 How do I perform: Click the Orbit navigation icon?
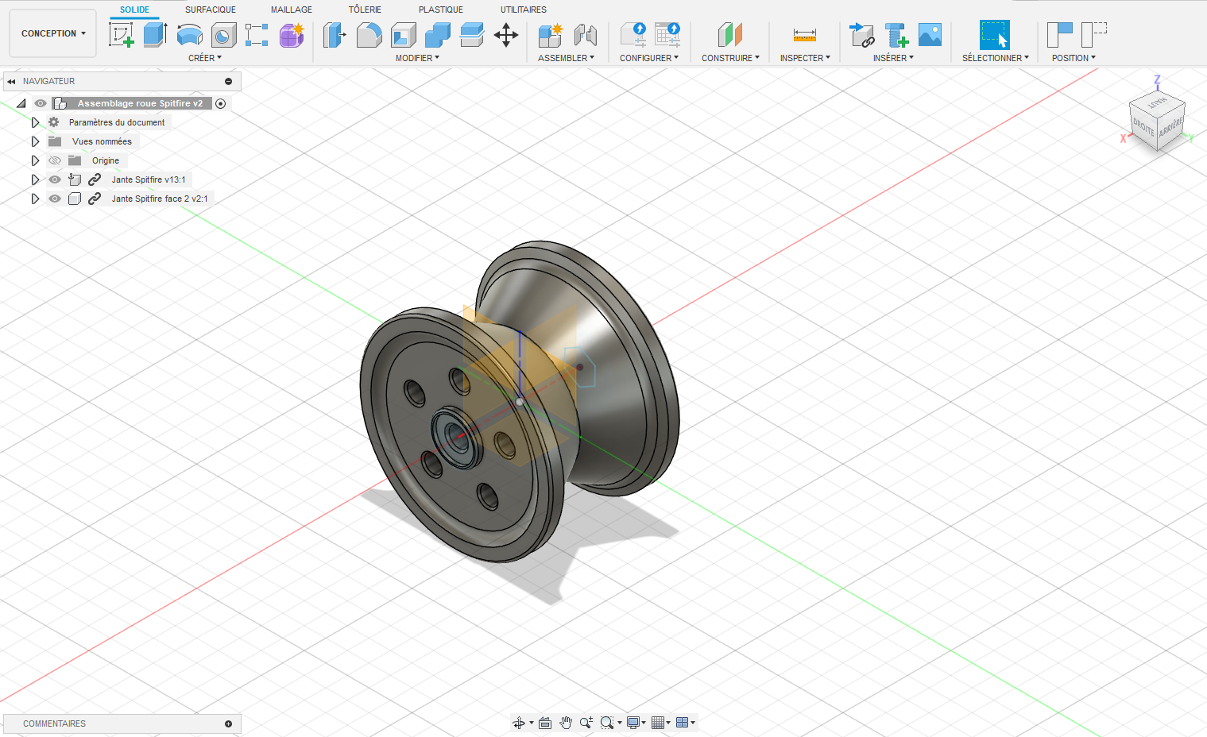(x=519, y=723)
